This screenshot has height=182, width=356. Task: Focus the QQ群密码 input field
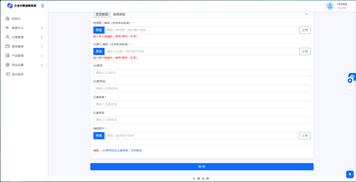(x=202, y=89)
